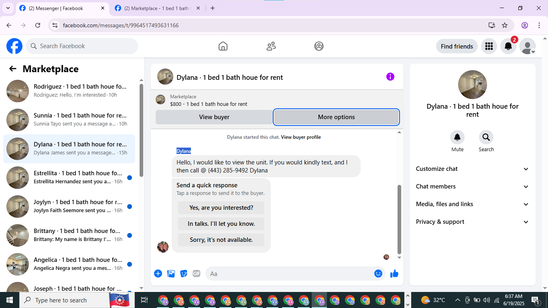The height and width of the screenshot is (308, 548).
Task: Open the Estrellita conversation
Action: [69, 178]
